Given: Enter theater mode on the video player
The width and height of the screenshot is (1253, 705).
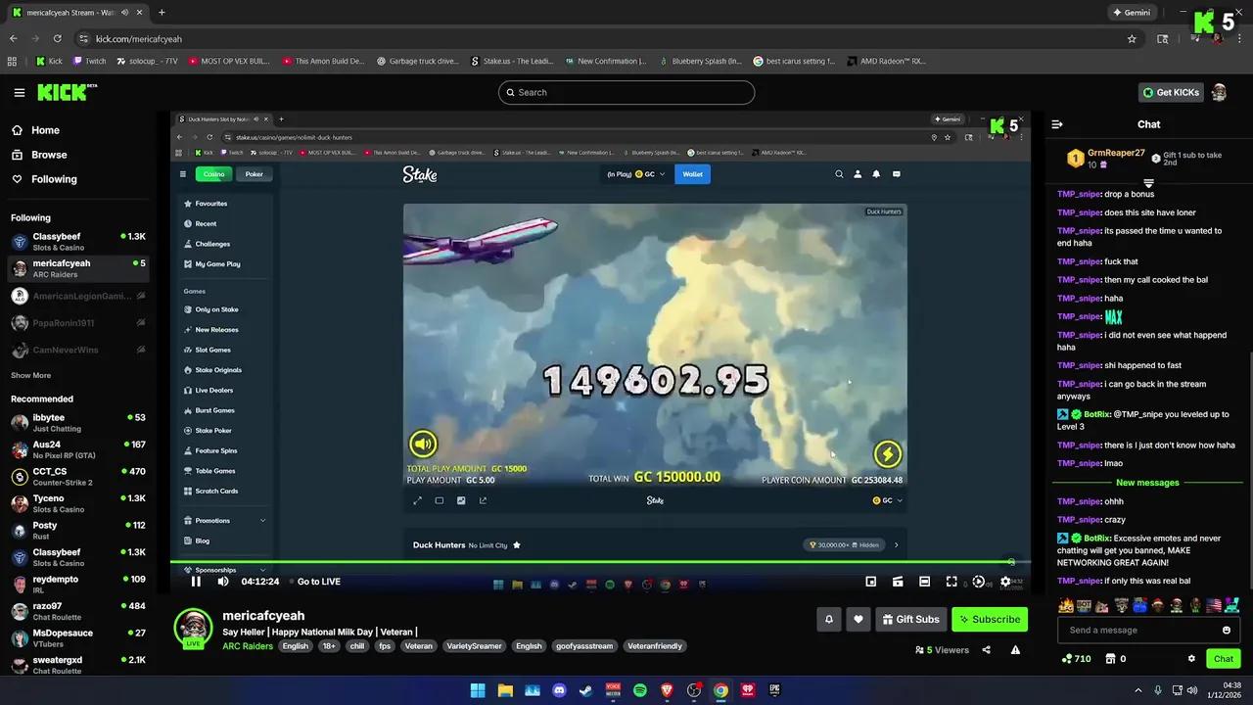Looking at the screenshot, I should pos(924,581).
